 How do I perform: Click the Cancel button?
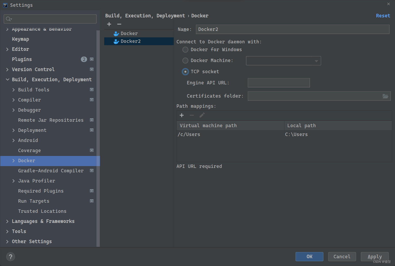(342, 257)
